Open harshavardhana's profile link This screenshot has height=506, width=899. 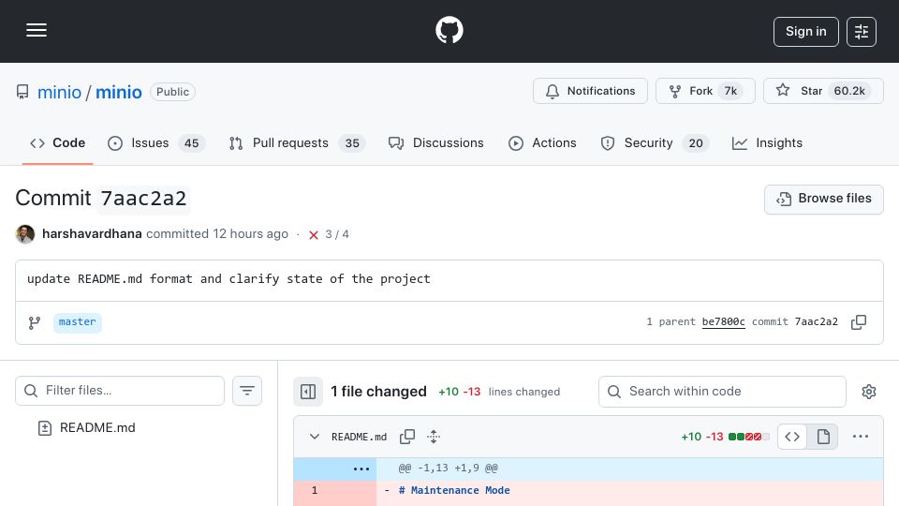[92, 234]
